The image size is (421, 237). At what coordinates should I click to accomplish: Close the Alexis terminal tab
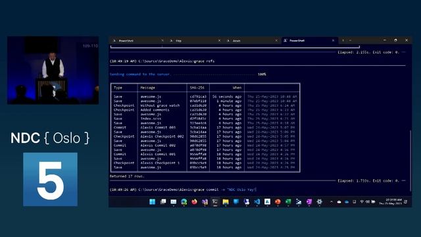pos(276,41)
